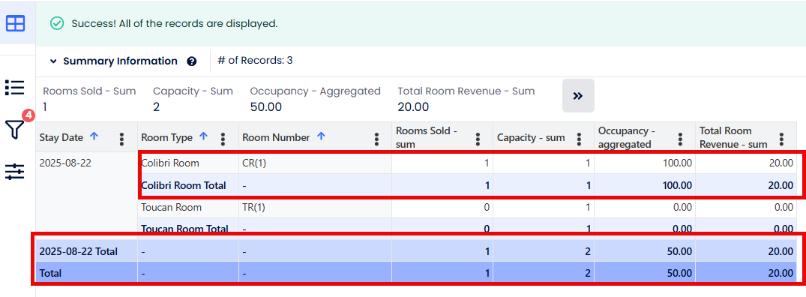Open Stay Date column options menu
The image size is (806, 297).
coord(121,139)
